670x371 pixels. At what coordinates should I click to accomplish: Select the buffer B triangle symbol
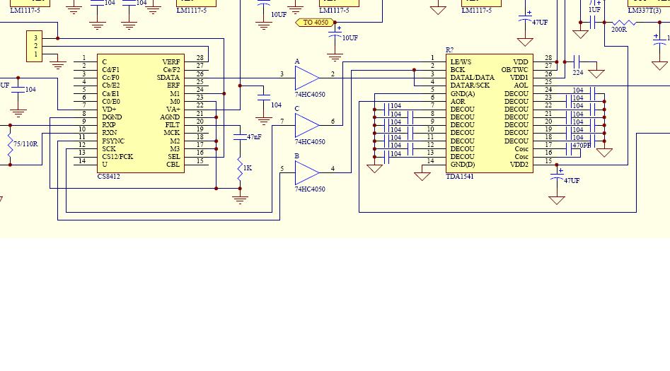tap(307, 173)
